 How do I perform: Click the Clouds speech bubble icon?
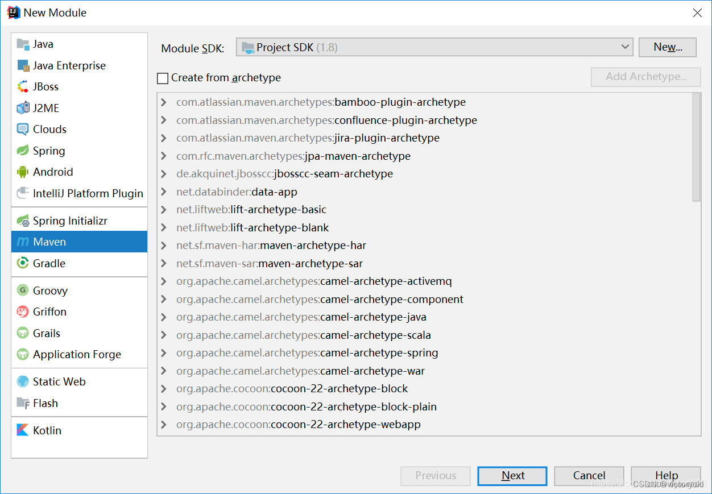click(23, 129)
